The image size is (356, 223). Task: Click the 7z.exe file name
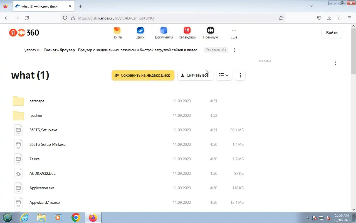[34, 159]
